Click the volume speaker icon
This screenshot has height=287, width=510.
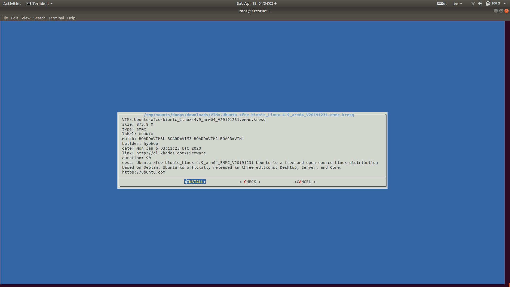480,4
